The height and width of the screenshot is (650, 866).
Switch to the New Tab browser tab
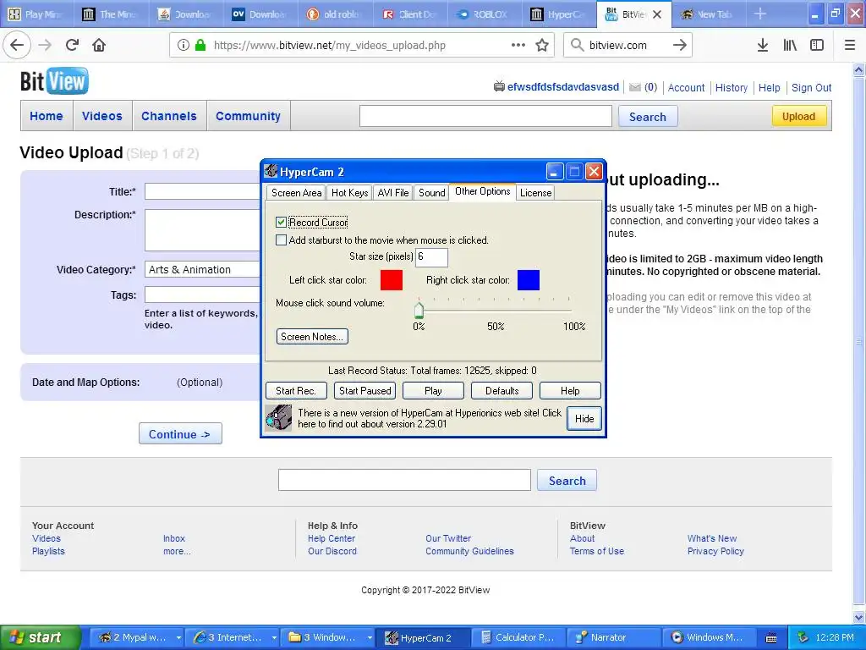[x=709, y=14]
